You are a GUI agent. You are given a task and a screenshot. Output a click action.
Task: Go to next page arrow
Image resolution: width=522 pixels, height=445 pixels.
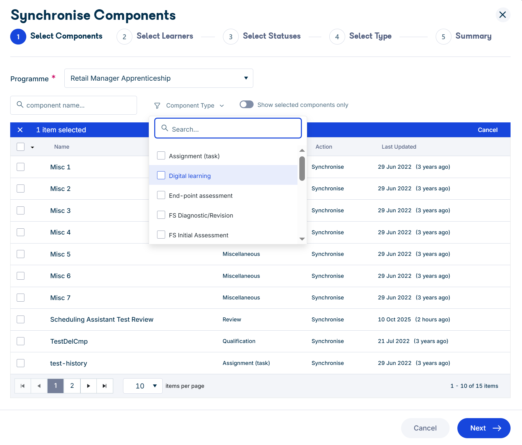(x=88, y=386)
